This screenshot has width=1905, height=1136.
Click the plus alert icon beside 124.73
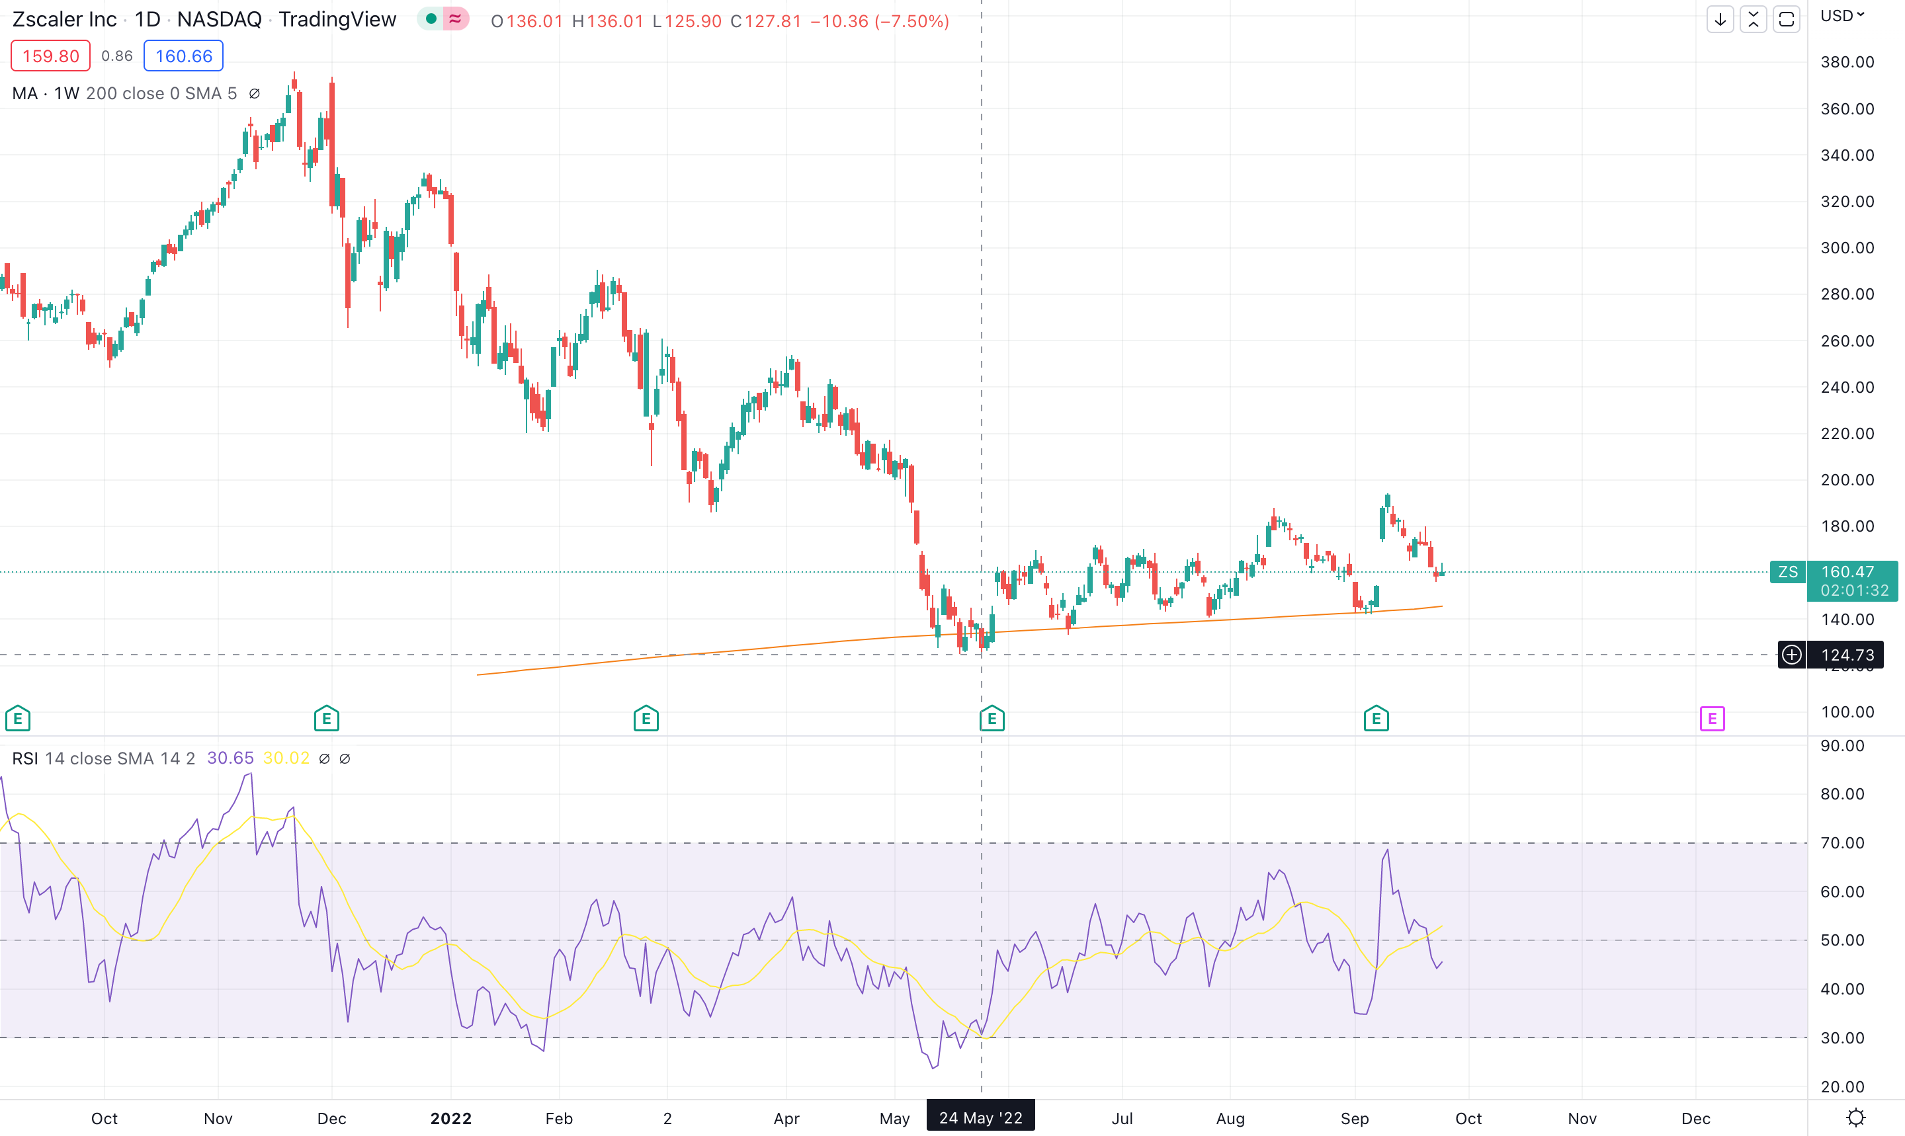pyautogui.click(x=1792, y=655)
